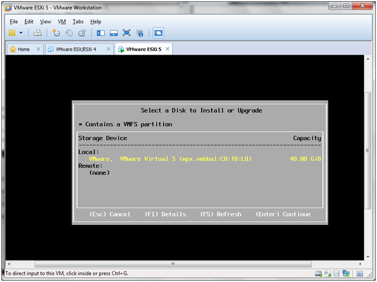Click (F1) Details in installer
Screen dimensions: 377x282
pos(165,214)
